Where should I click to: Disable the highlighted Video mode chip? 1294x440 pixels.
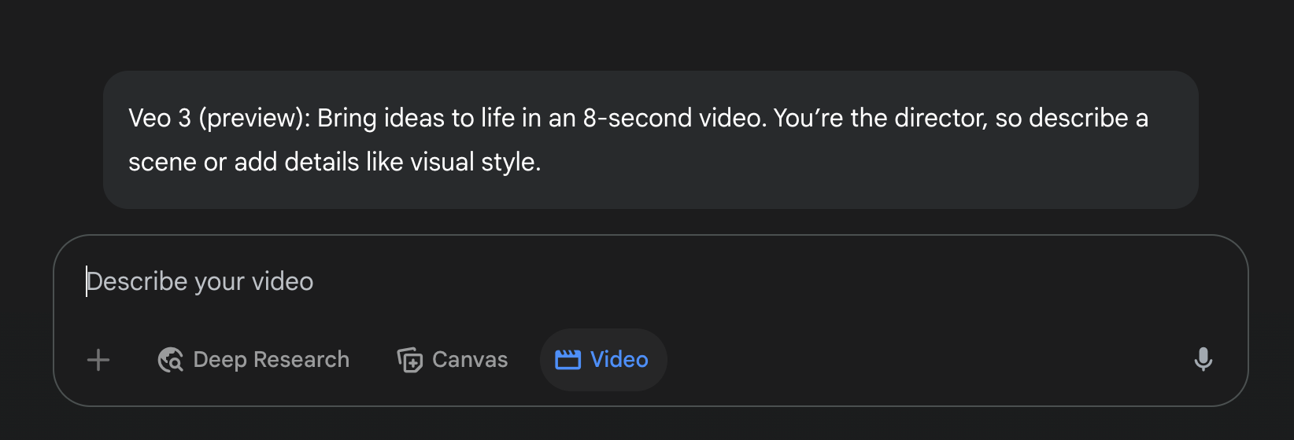(x=604, y=360)
